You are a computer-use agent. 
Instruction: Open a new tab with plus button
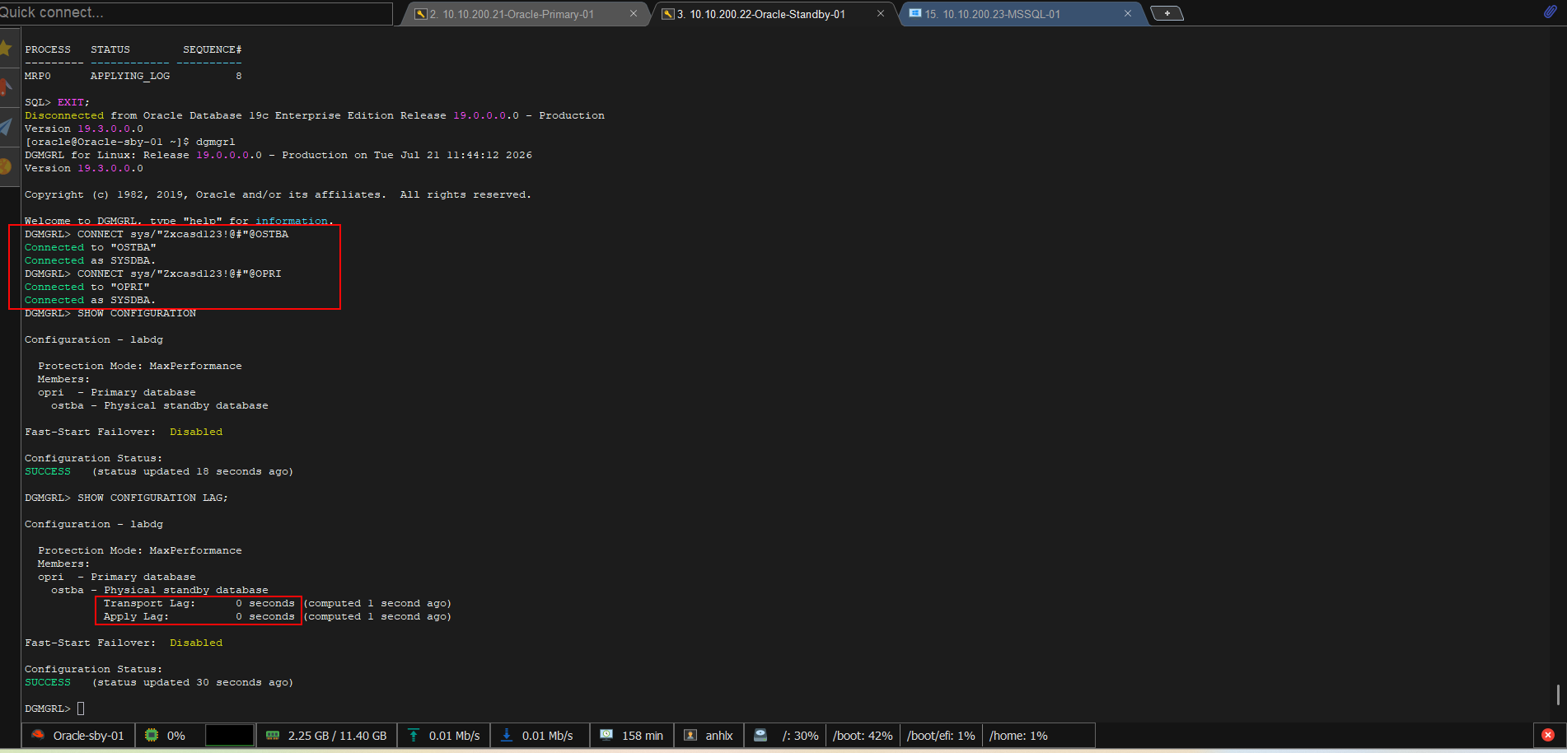[1167, 13]
